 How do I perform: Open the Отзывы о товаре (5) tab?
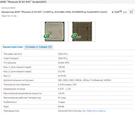39,47
